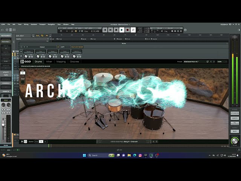The image size is (241, 181).
Task: Open the Edit menu
Action: (x=14, y=24)
